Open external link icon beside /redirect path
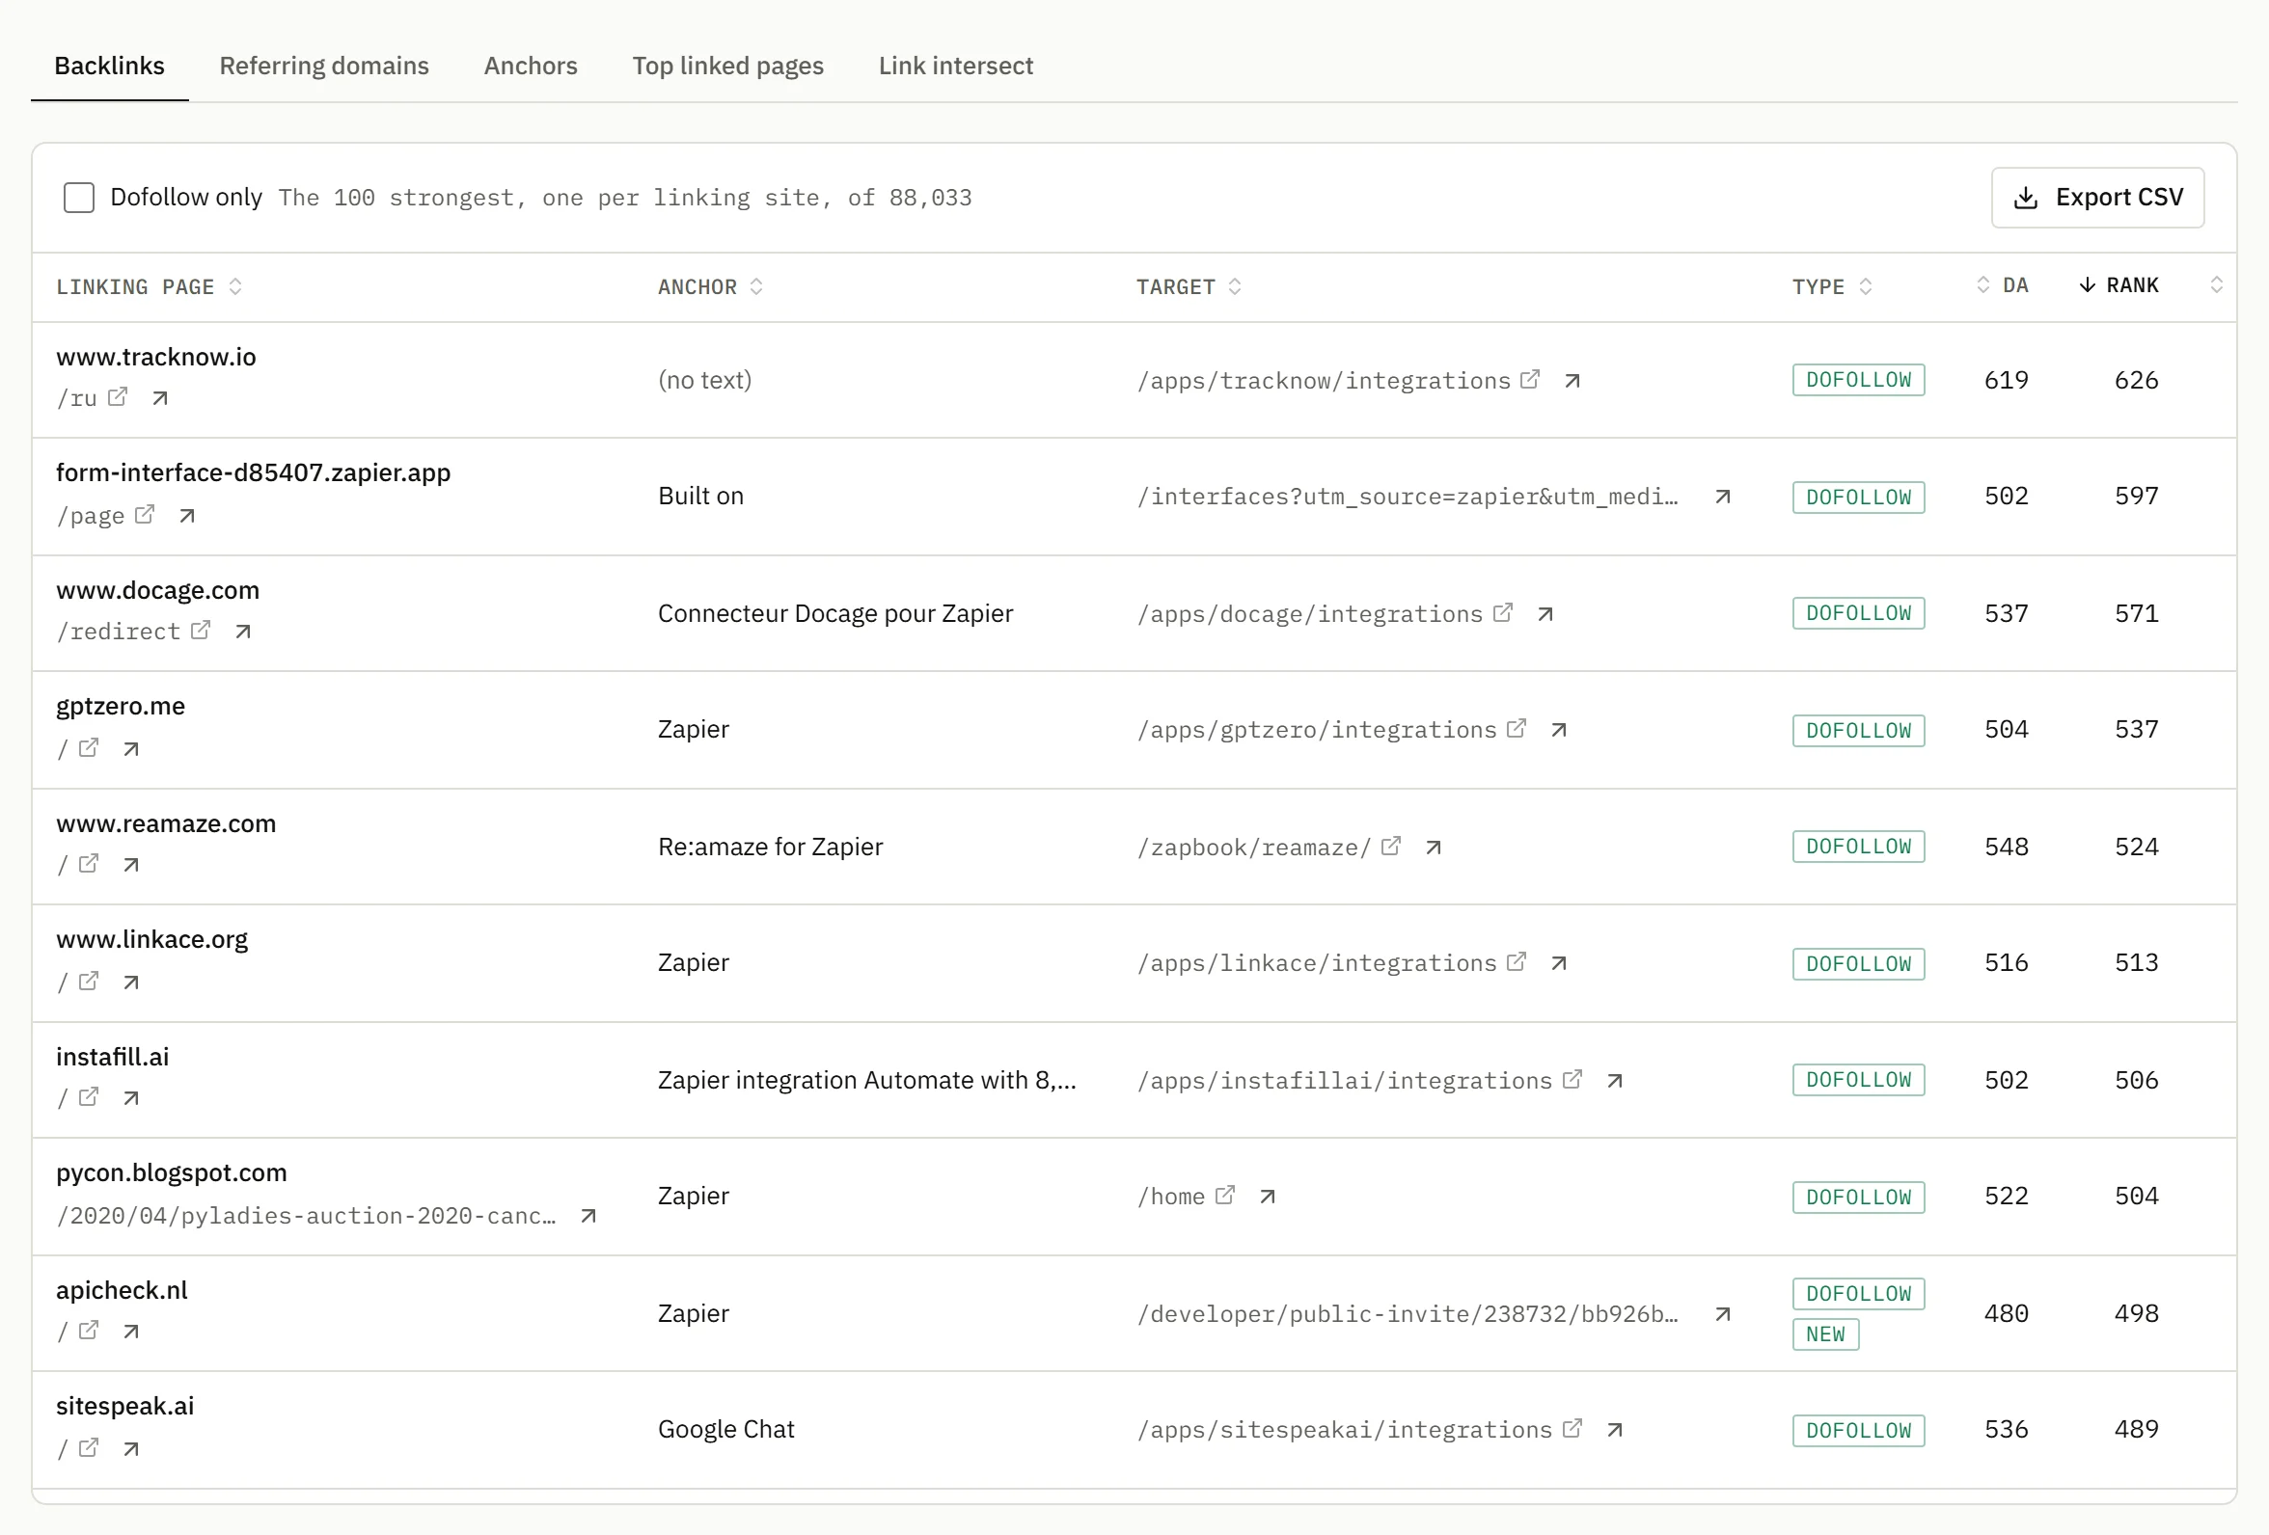Viewport: 2269px width, 1535px height. click(200, 631)
